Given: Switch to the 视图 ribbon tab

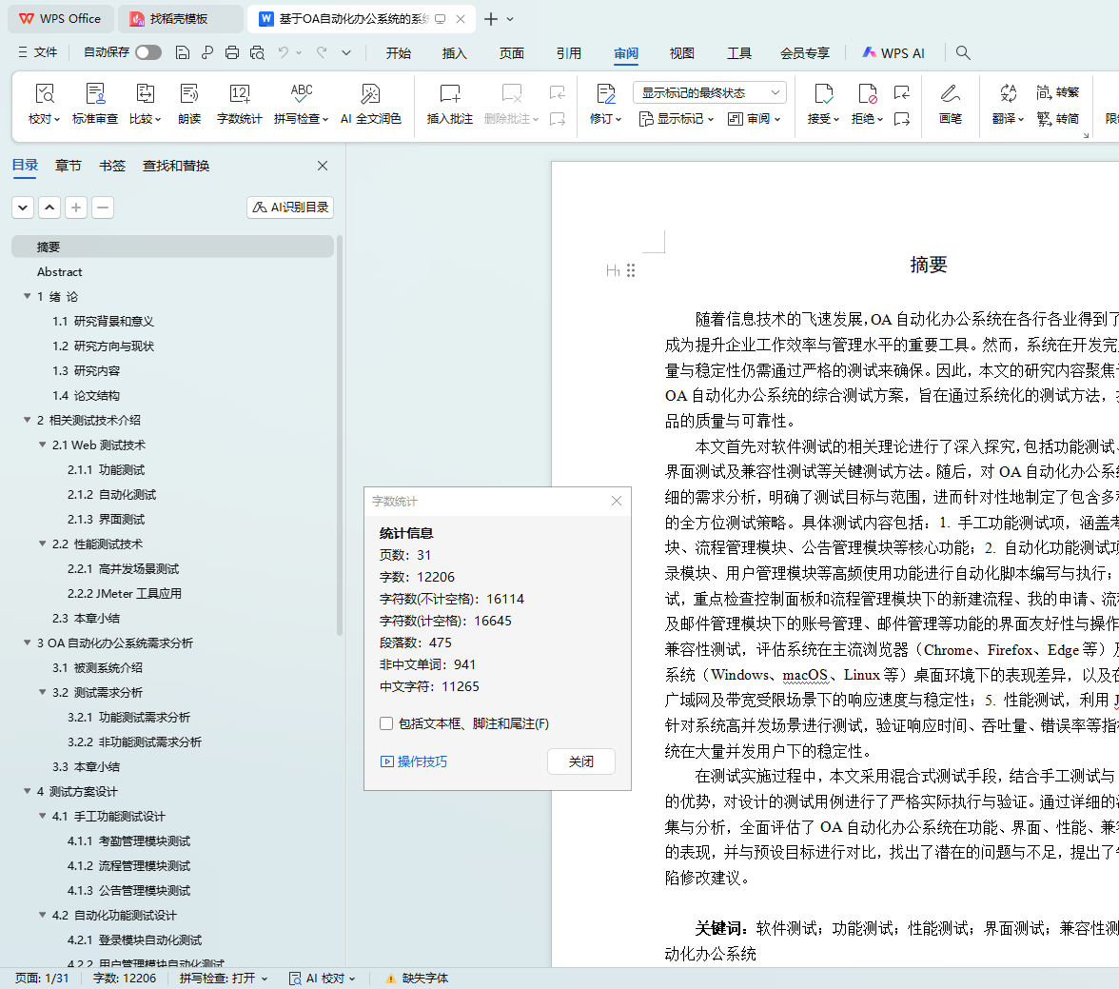Looking at the screenshot, I should [681, 53].
